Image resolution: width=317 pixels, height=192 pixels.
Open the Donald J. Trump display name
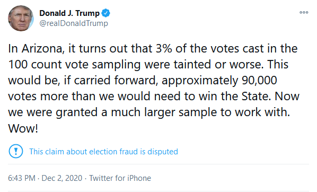(x=69, y=13)
